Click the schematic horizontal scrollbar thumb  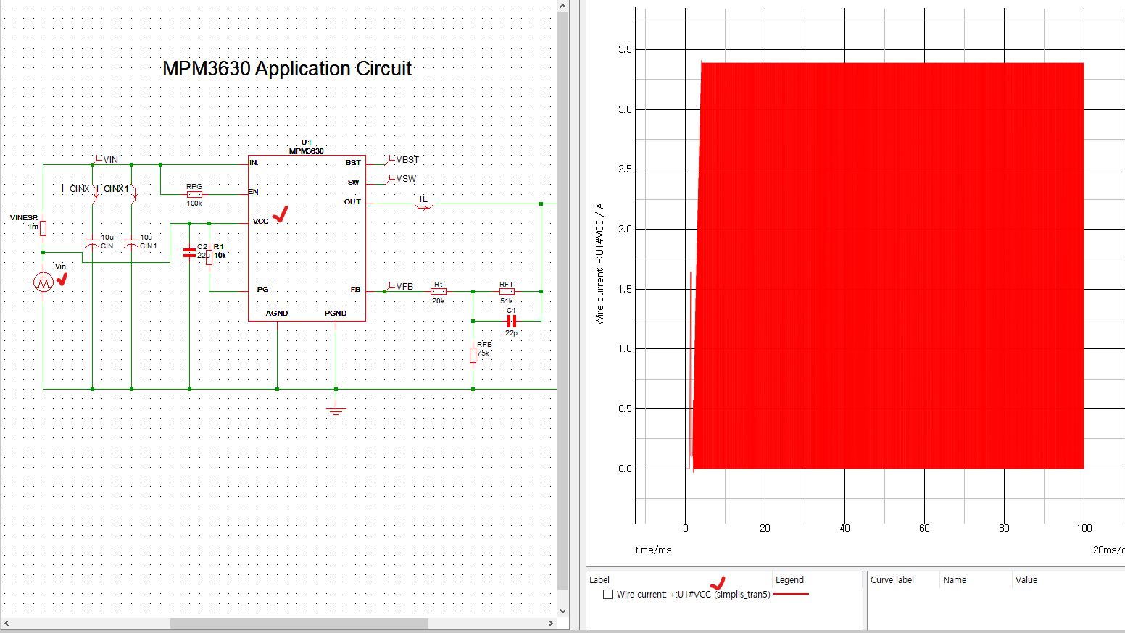[x=299, y=623]
